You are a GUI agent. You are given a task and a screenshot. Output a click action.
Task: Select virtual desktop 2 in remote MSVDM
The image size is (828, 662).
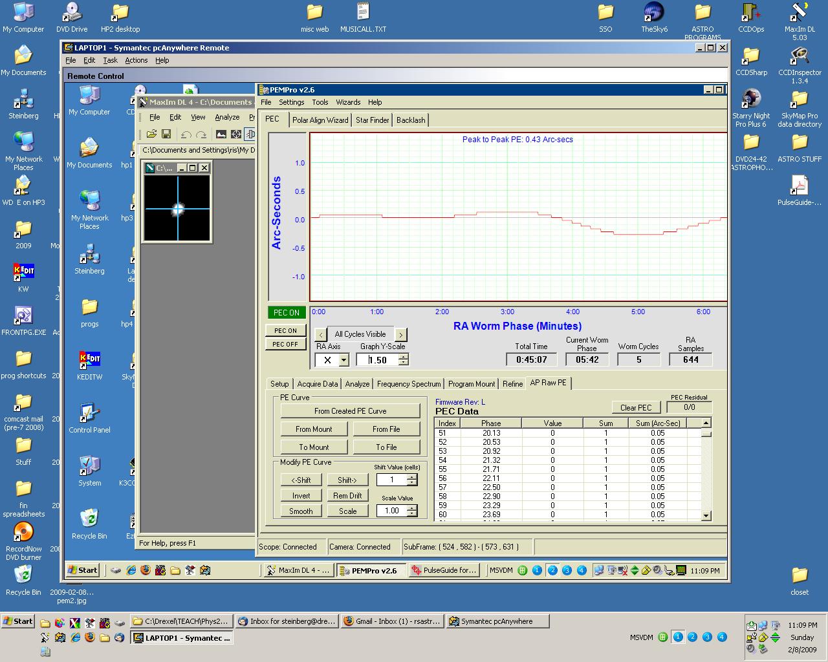pyautogui.click(x=552, y=570)
